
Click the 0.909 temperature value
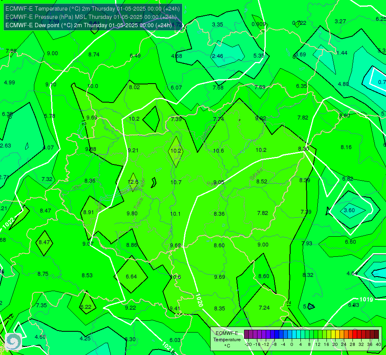pyautogui.click(x=259, y=24)
